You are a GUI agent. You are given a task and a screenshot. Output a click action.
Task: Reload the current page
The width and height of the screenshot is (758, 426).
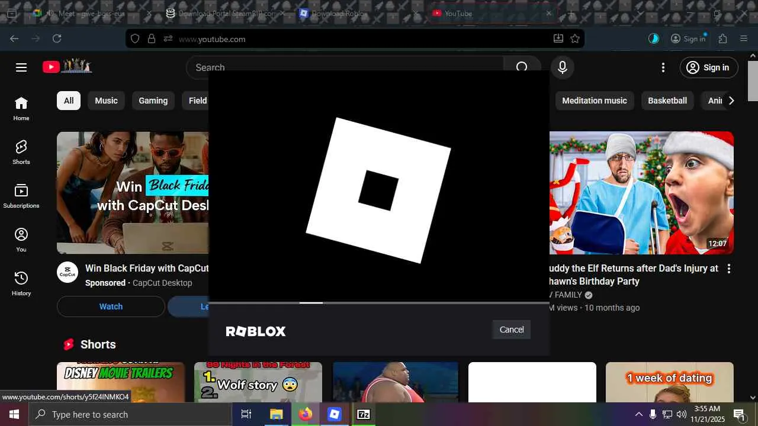pos(57,38)
